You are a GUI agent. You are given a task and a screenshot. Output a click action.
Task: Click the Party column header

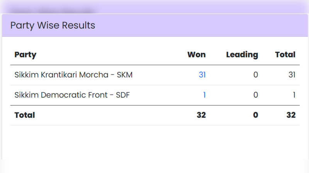point(25,55)
